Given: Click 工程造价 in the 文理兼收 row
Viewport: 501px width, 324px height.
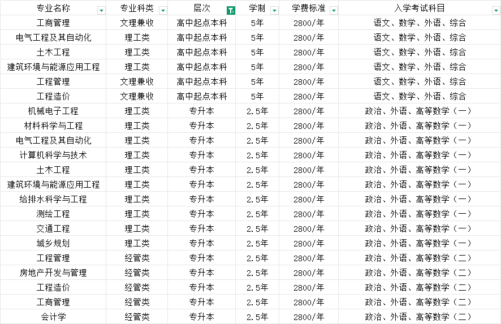Looking at the screenshot, I should [x=53, y=96].
